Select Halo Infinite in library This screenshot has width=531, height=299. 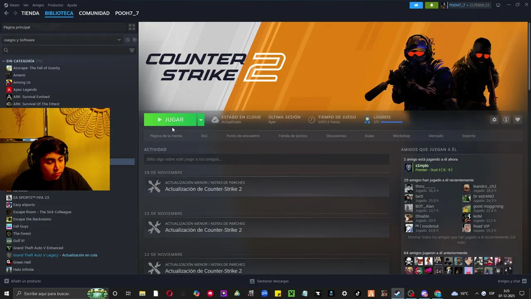point(23,270)
